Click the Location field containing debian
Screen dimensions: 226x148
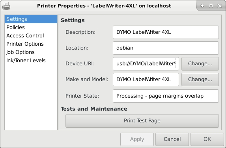tap(166, 48)
